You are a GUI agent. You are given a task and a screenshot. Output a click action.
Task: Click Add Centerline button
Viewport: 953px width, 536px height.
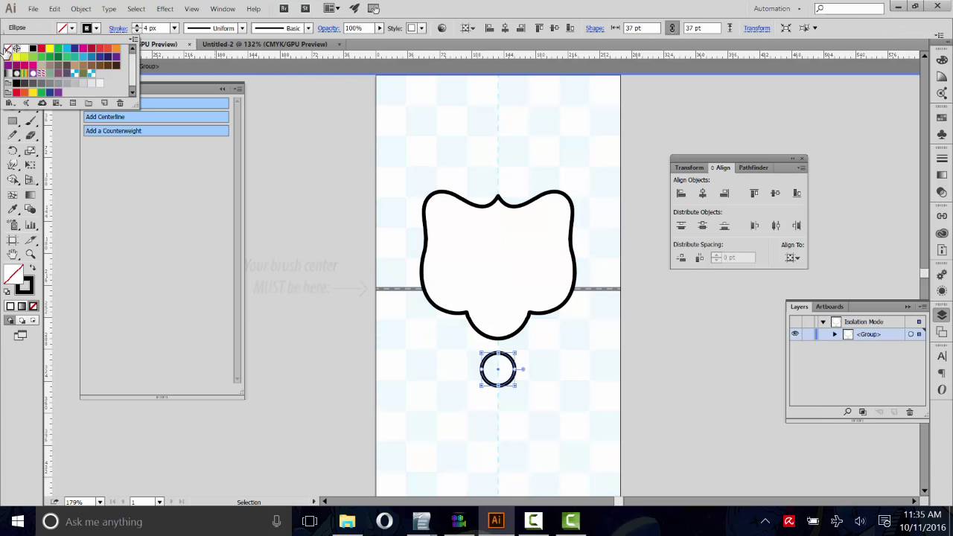click(x=156, y=117)
